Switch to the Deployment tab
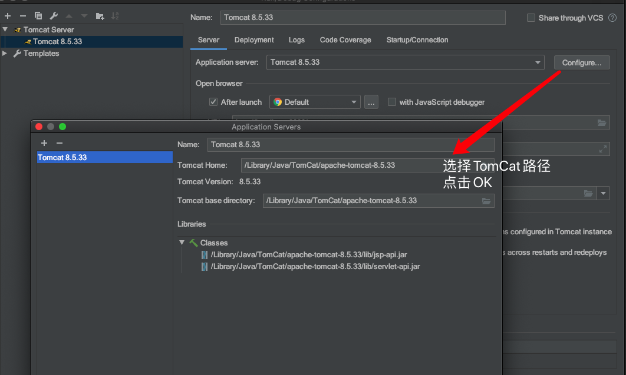 (254, 40)
